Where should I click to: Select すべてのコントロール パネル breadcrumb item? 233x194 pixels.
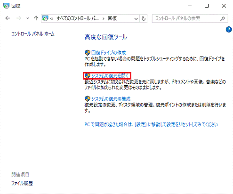click(78, 18)
